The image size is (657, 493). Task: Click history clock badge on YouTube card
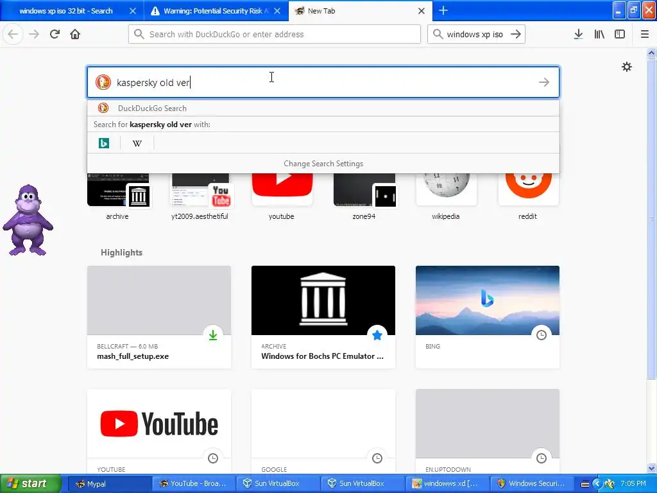coord(213,458)
